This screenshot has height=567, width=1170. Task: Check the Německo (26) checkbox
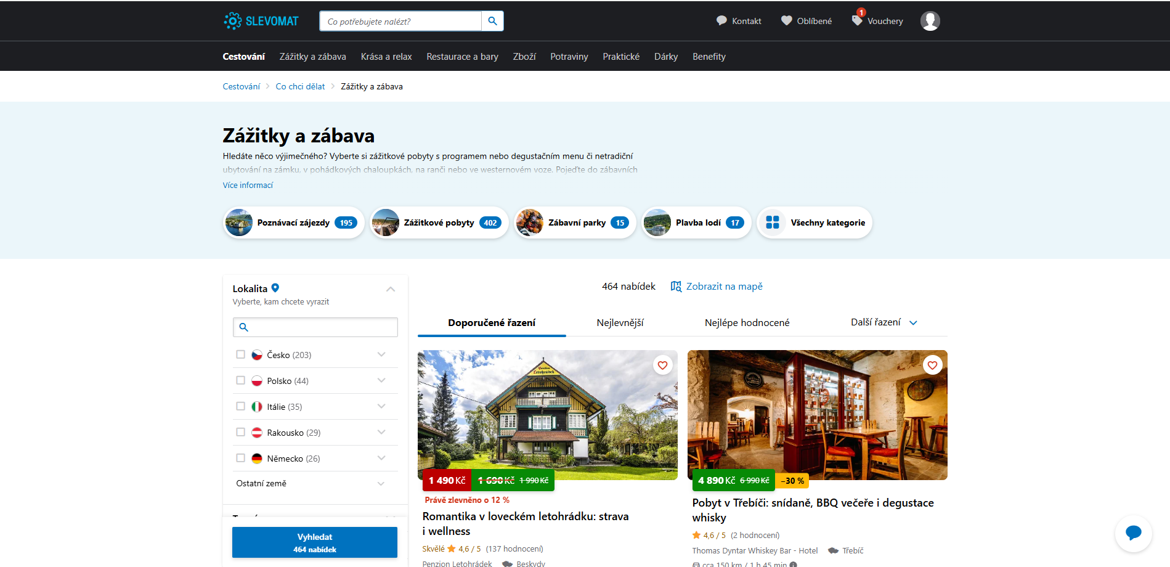[241, 458]
